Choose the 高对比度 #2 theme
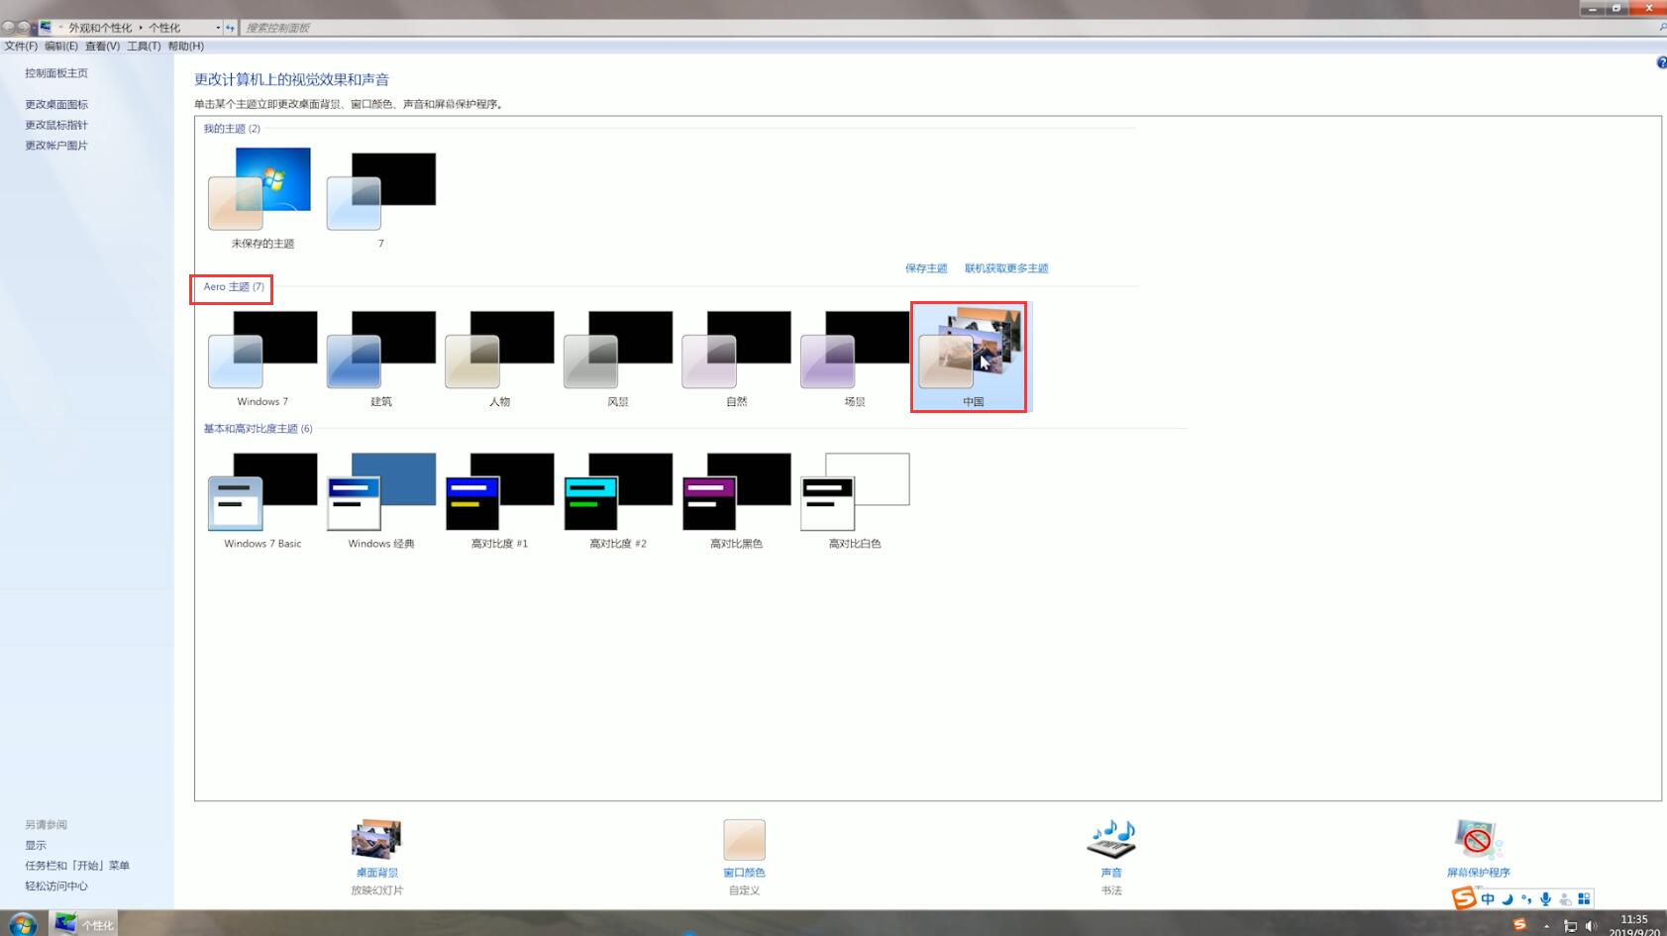Screen dimensions: 1667x936 pyautogui.click(x=618, y=499)
